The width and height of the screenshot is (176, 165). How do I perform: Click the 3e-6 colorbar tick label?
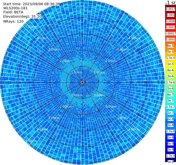tap(171, 76)
